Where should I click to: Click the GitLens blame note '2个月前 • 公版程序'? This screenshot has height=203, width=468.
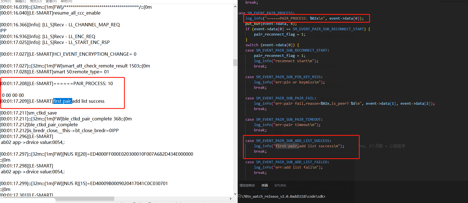(x=387, y=146)
